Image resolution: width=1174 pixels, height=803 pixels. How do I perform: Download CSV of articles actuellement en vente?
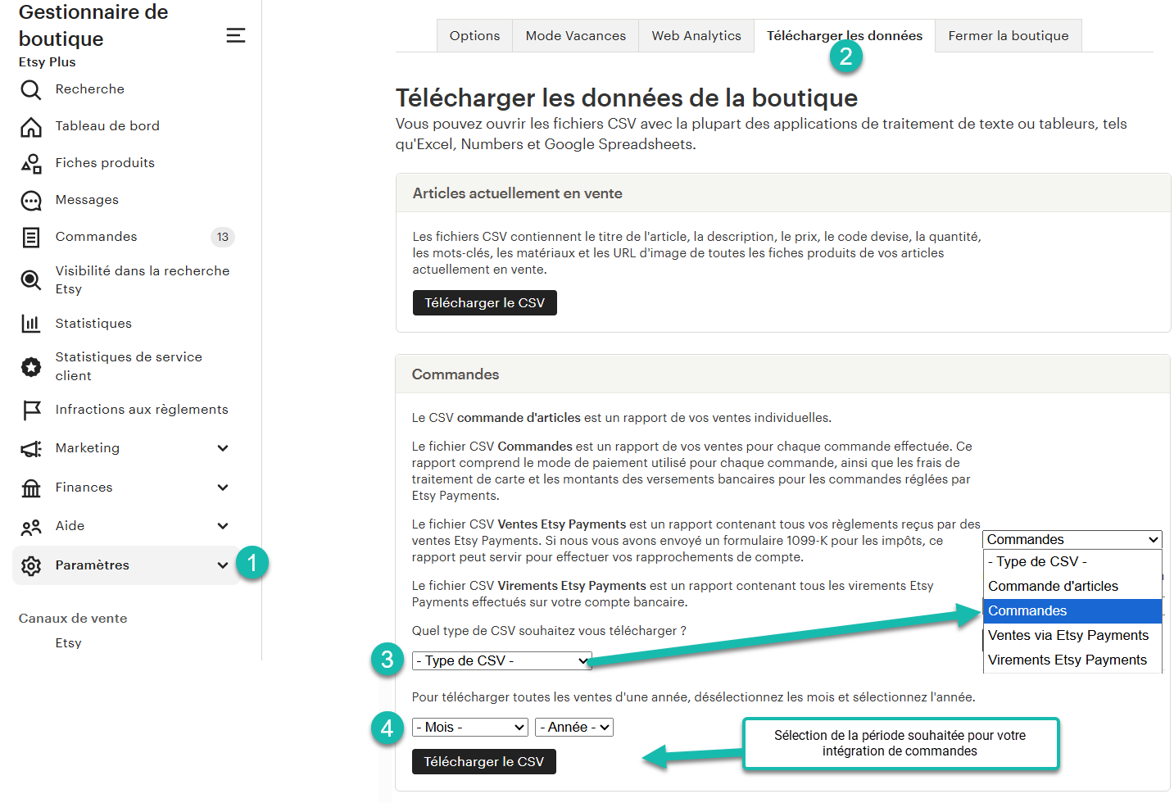coord(484,303)
